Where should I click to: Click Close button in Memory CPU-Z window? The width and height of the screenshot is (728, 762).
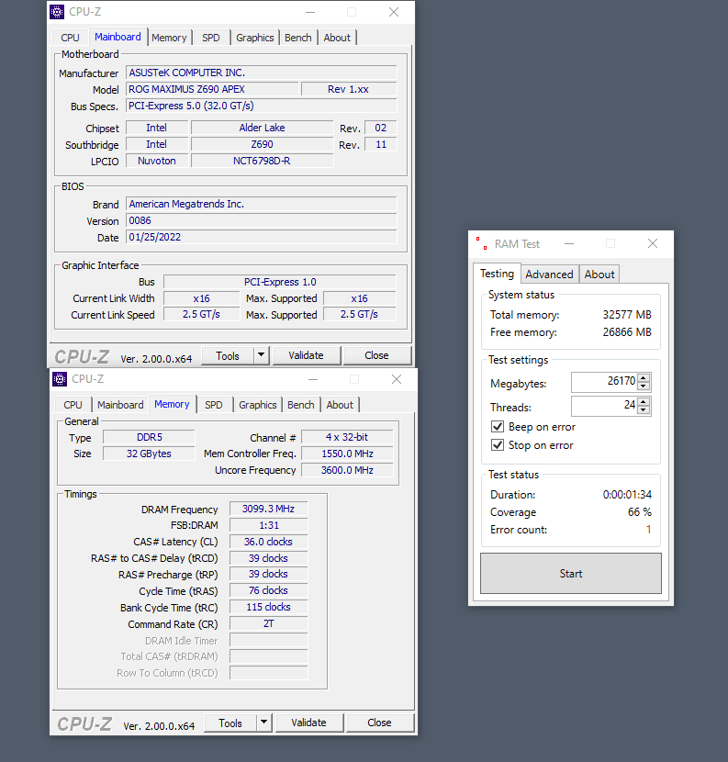379,723
